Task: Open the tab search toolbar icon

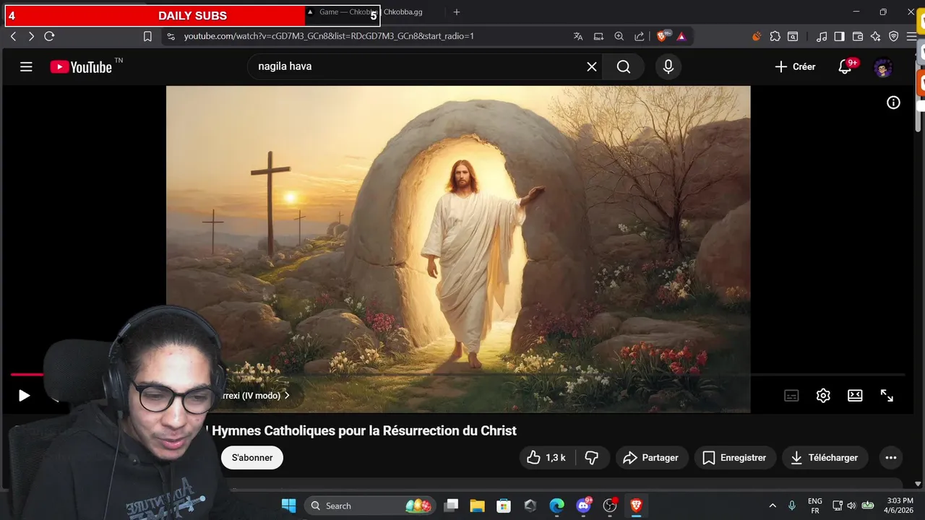Action: (793, 36)
